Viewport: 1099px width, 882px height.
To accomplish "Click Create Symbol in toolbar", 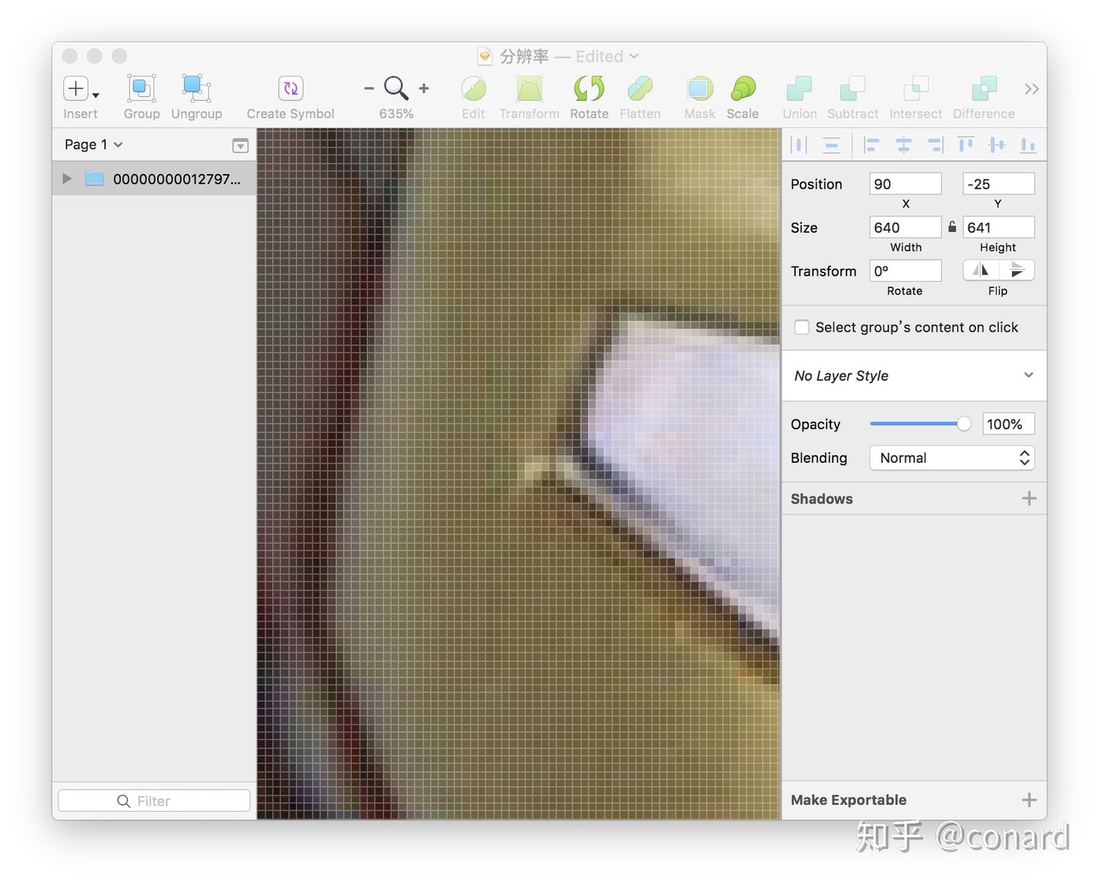I will 291,89.
